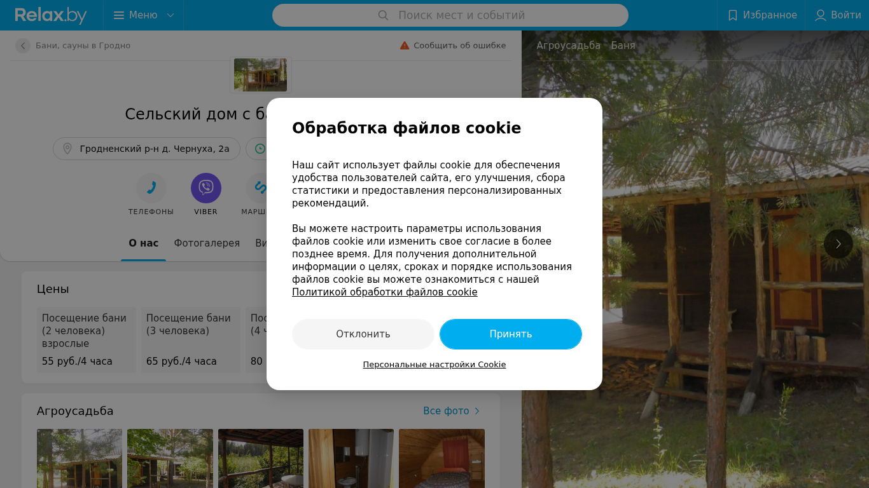This screenshot has height=488, width=869.
Task: Click the back arrow near Бани, сауны
Action: [23, 46]
